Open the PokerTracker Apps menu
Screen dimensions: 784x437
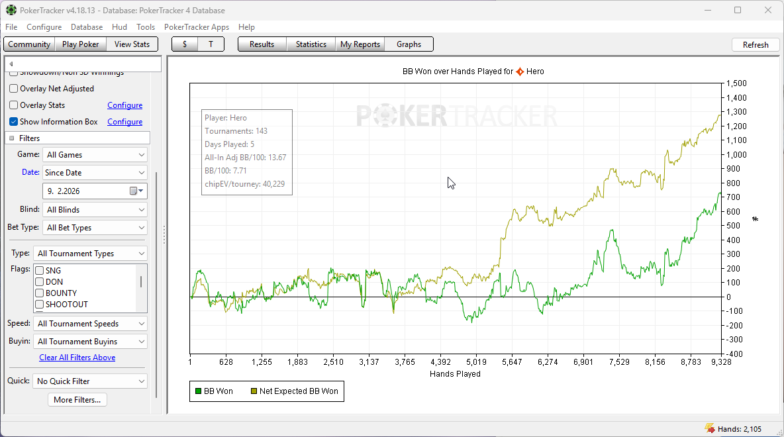[197, 27]
